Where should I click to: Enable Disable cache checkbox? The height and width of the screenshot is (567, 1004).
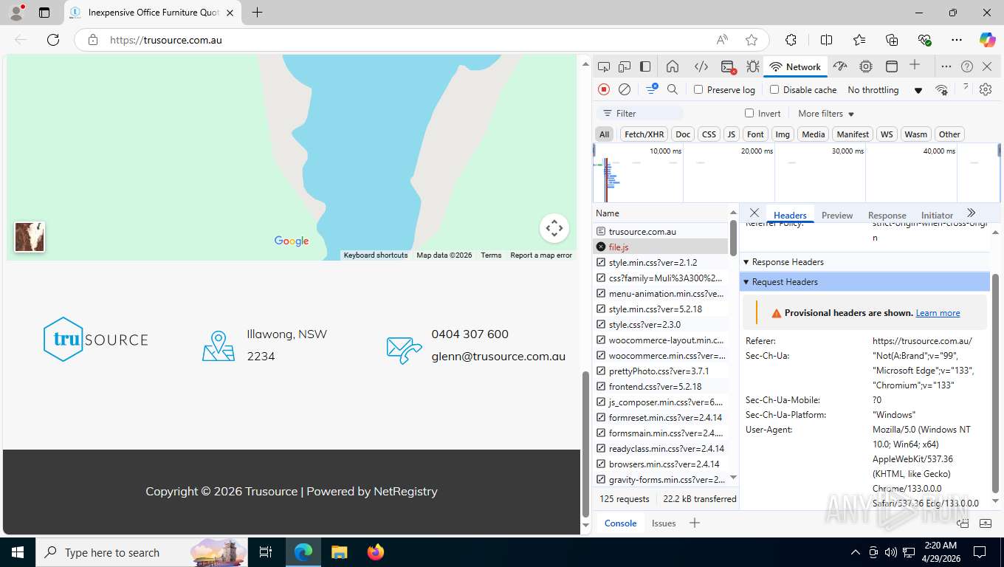(x=774, y=89)
